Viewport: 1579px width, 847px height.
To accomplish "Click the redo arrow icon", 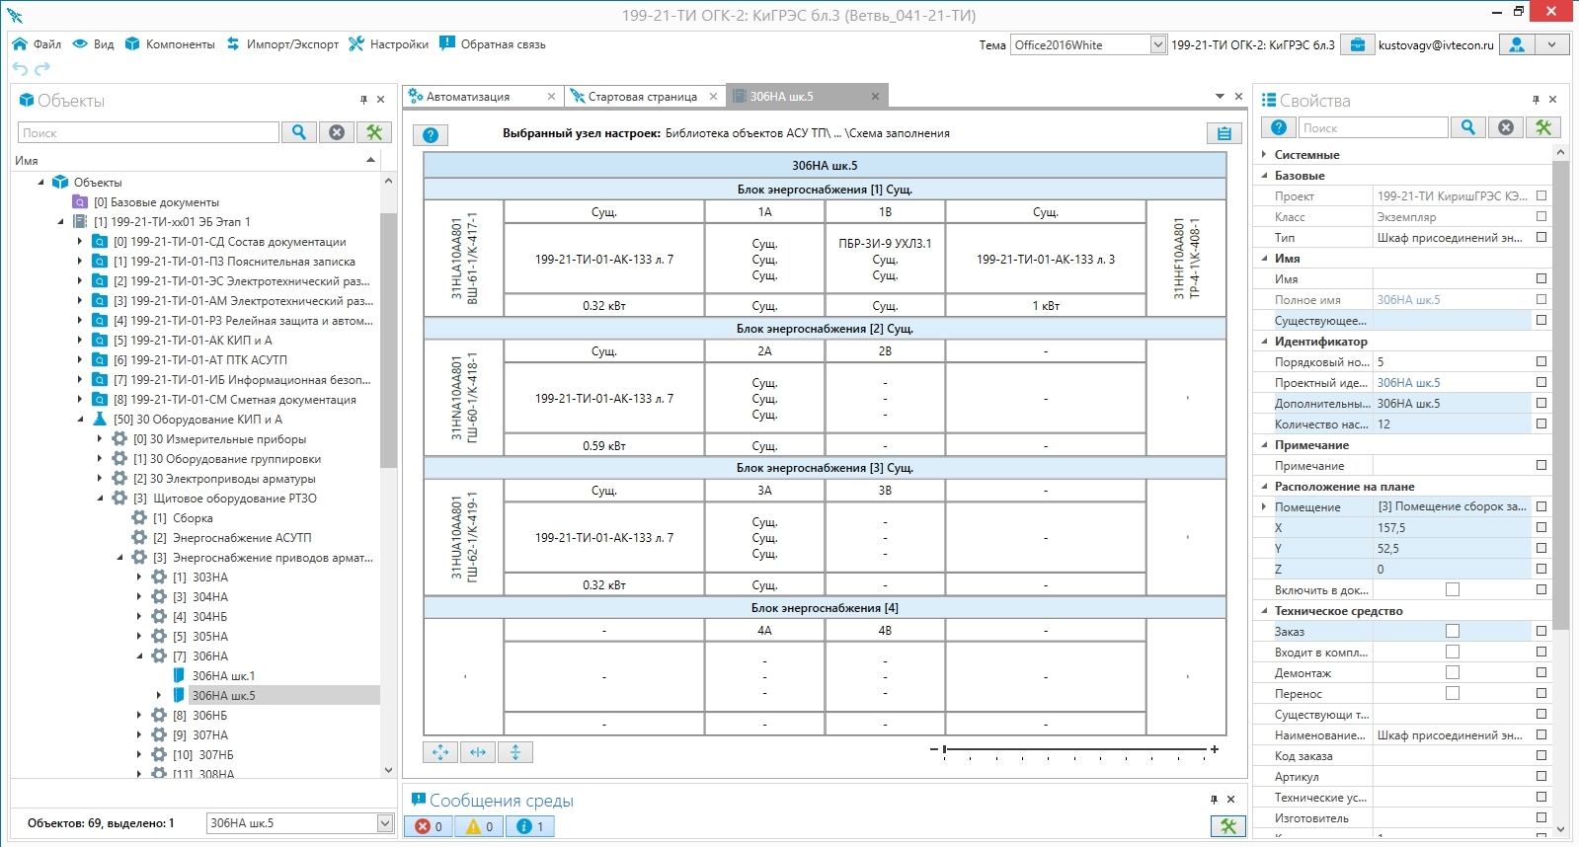I will point(41,69).
